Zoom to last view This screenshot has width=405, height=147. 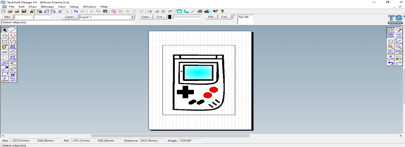pos(391,52)
